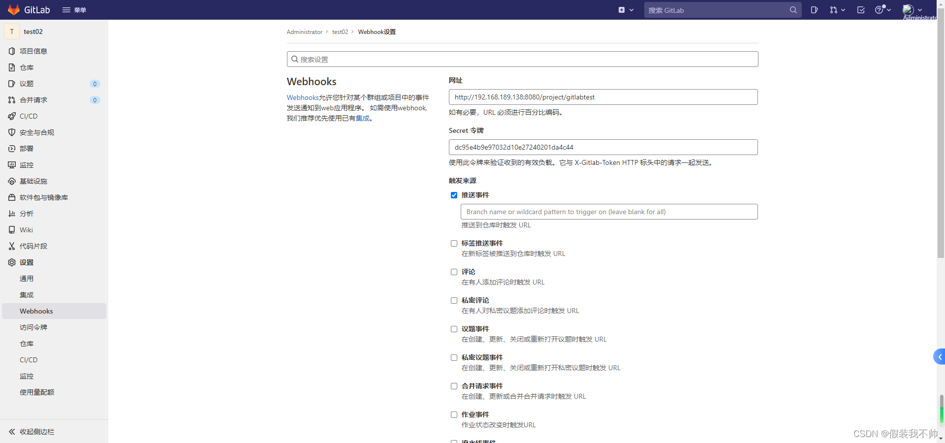Click the 收起侧边栏 collapse arrows icon
The width and height of the screenshot is (945, 443).
tap(12, 432)
